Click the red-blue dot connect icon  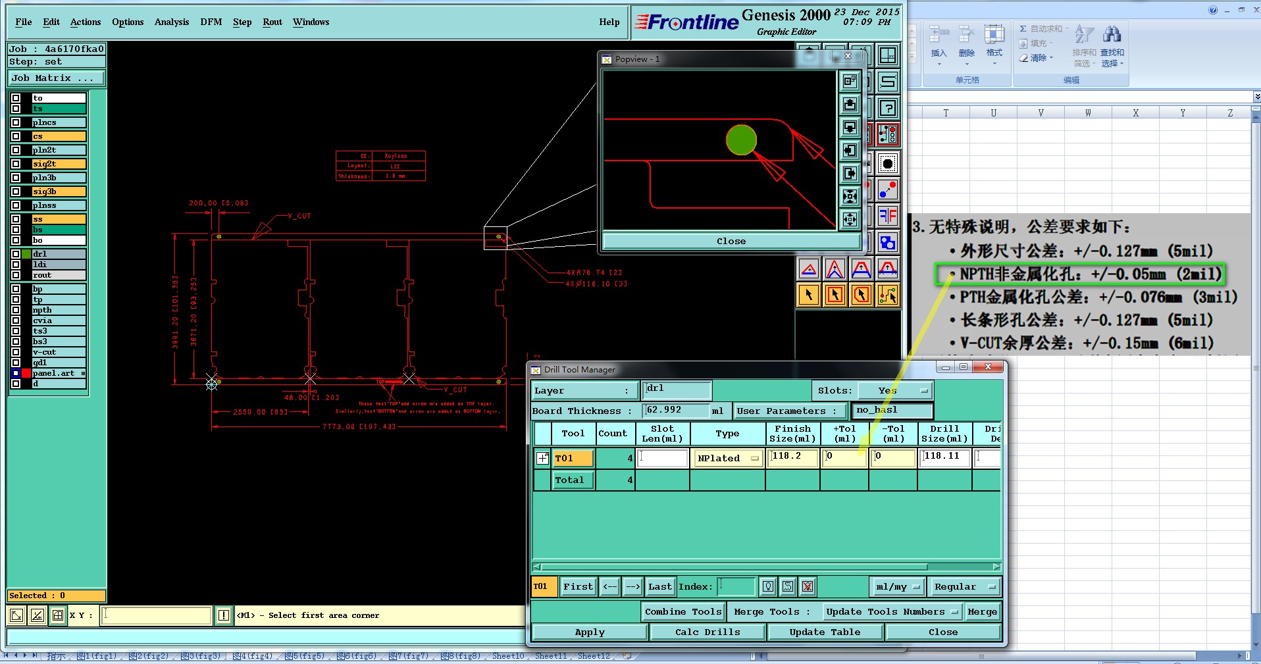point(888,190)
